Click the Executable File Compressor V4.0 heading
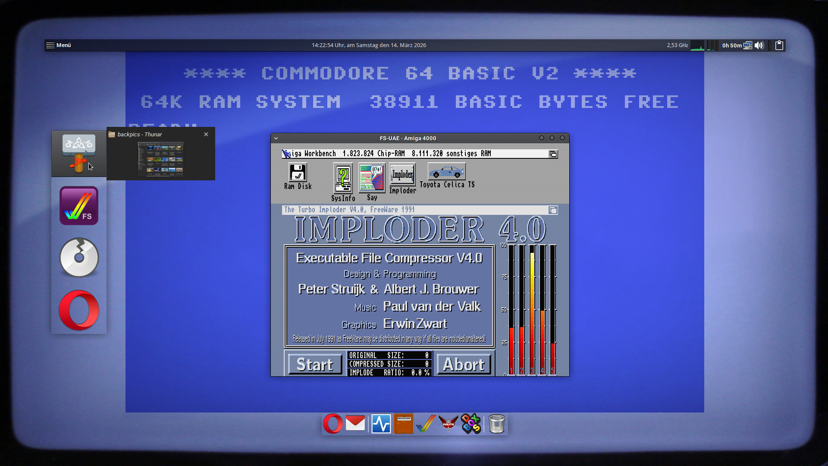The width and height of the screenshot is (828, 466). click(x=389, y=258)
